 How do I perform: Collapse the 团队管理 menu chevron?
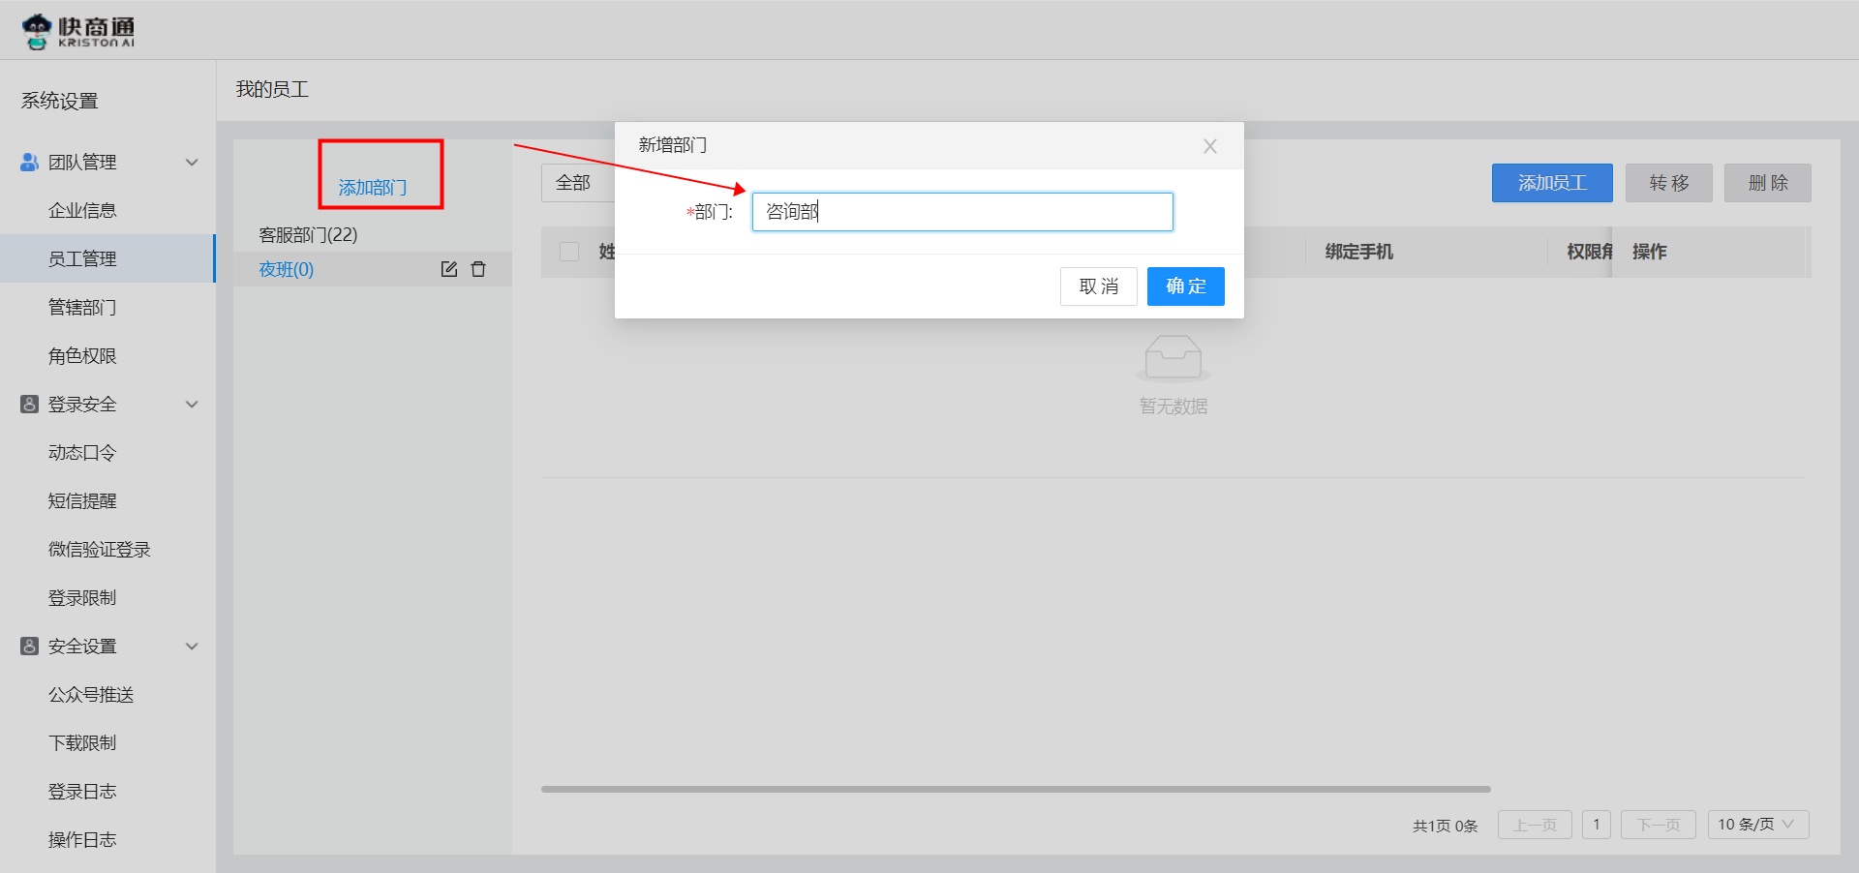pyautogui.click(x=192, y=162)
